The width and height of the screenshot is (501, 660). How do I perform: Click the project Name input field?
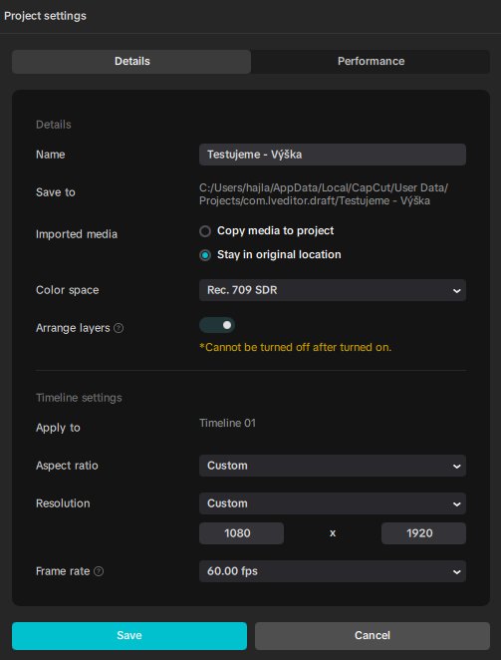[333, 155]
